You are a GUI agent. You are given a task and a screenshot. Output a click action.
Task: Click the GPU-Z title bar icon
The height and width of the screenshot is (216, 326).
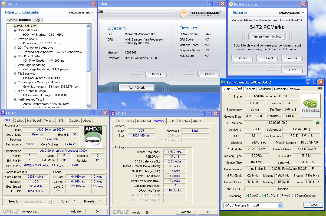tap(223, 82)
